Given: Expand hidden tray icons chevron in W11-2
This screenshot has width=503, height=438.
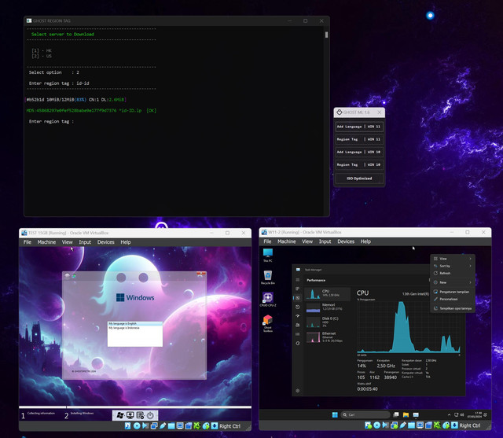Looking at the screenshot, I should (x=449, y=414).
